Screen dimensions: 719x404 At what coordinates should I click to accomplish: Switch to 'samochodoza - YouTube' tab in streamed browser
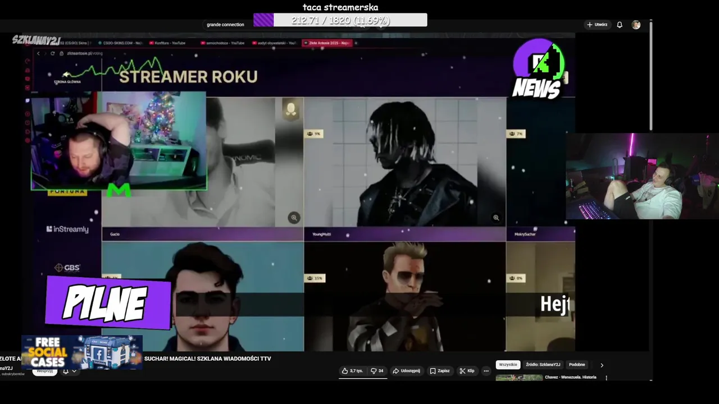point(222,43)
